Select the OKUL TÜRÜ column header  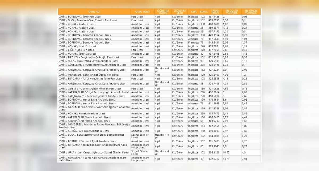pyautogui.click(x=142, y=12)
